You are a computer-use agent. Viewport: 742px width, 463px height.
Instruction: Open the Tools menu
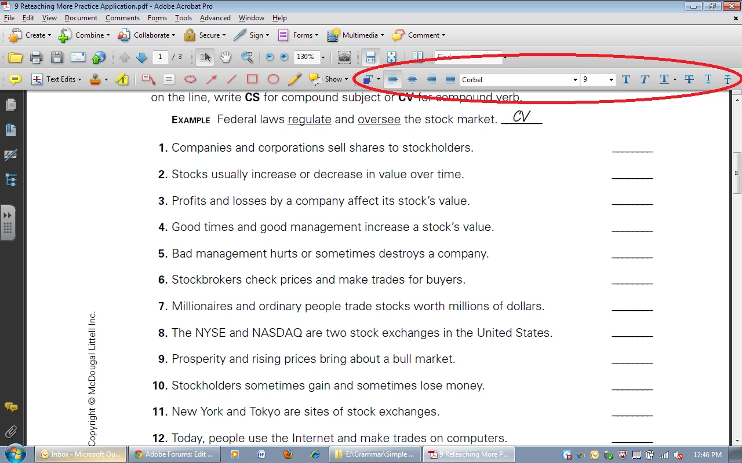[183, 18]
